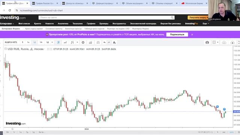
Task: Click the site info icon in address bar
Action: point(17,10)
